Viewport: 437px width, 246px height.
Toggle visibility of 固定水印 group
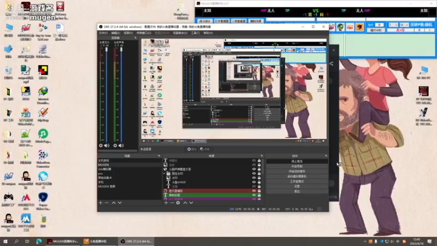pyautogui.click(x=254, y=173)
